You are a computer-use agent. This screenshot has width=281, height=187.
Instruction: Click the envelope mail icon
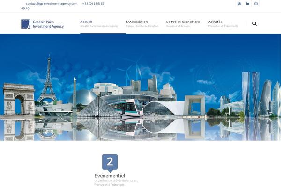[x=256, y=4]
